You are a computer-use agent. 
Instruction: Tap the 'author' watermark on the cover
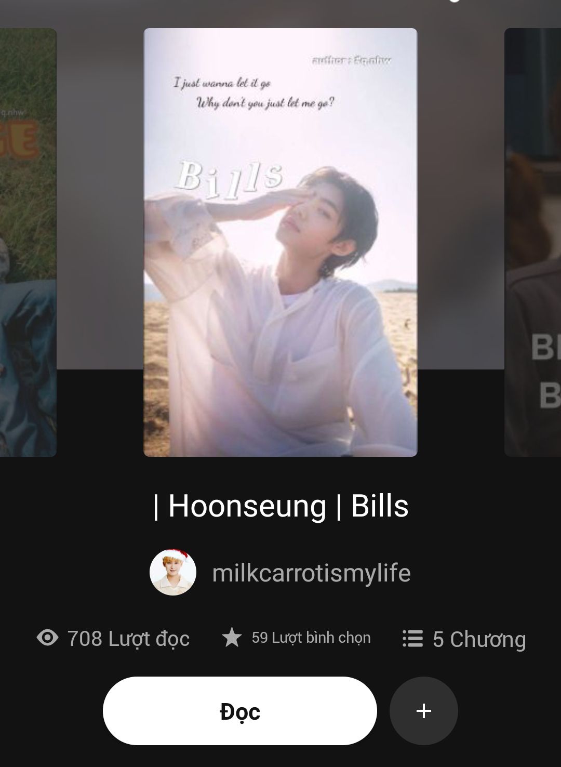pos(351,61)
